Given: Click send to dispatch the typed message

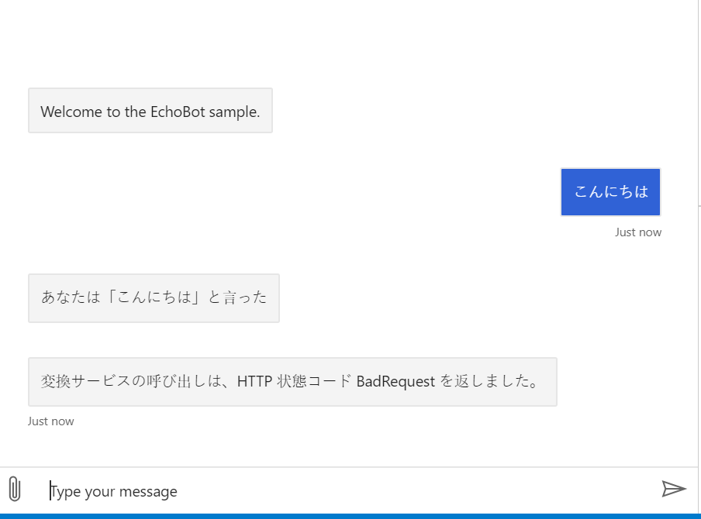Looking at the screenshot, I should coord(674,489).
